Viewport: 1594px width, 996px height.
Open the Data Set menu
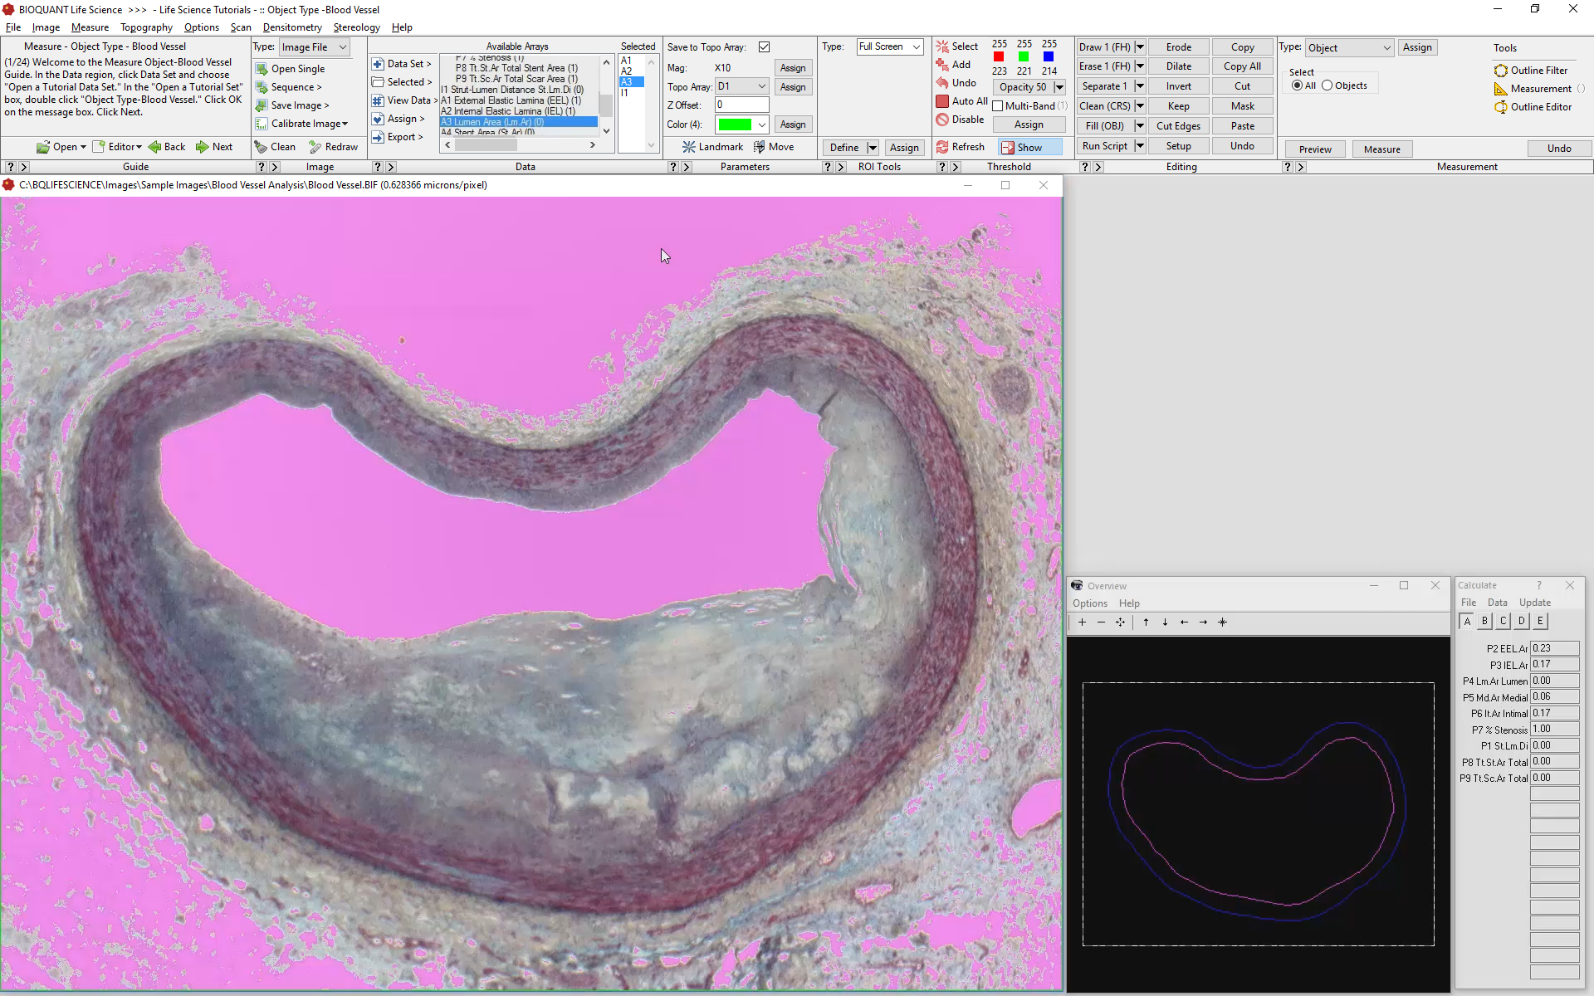[402, 64]
